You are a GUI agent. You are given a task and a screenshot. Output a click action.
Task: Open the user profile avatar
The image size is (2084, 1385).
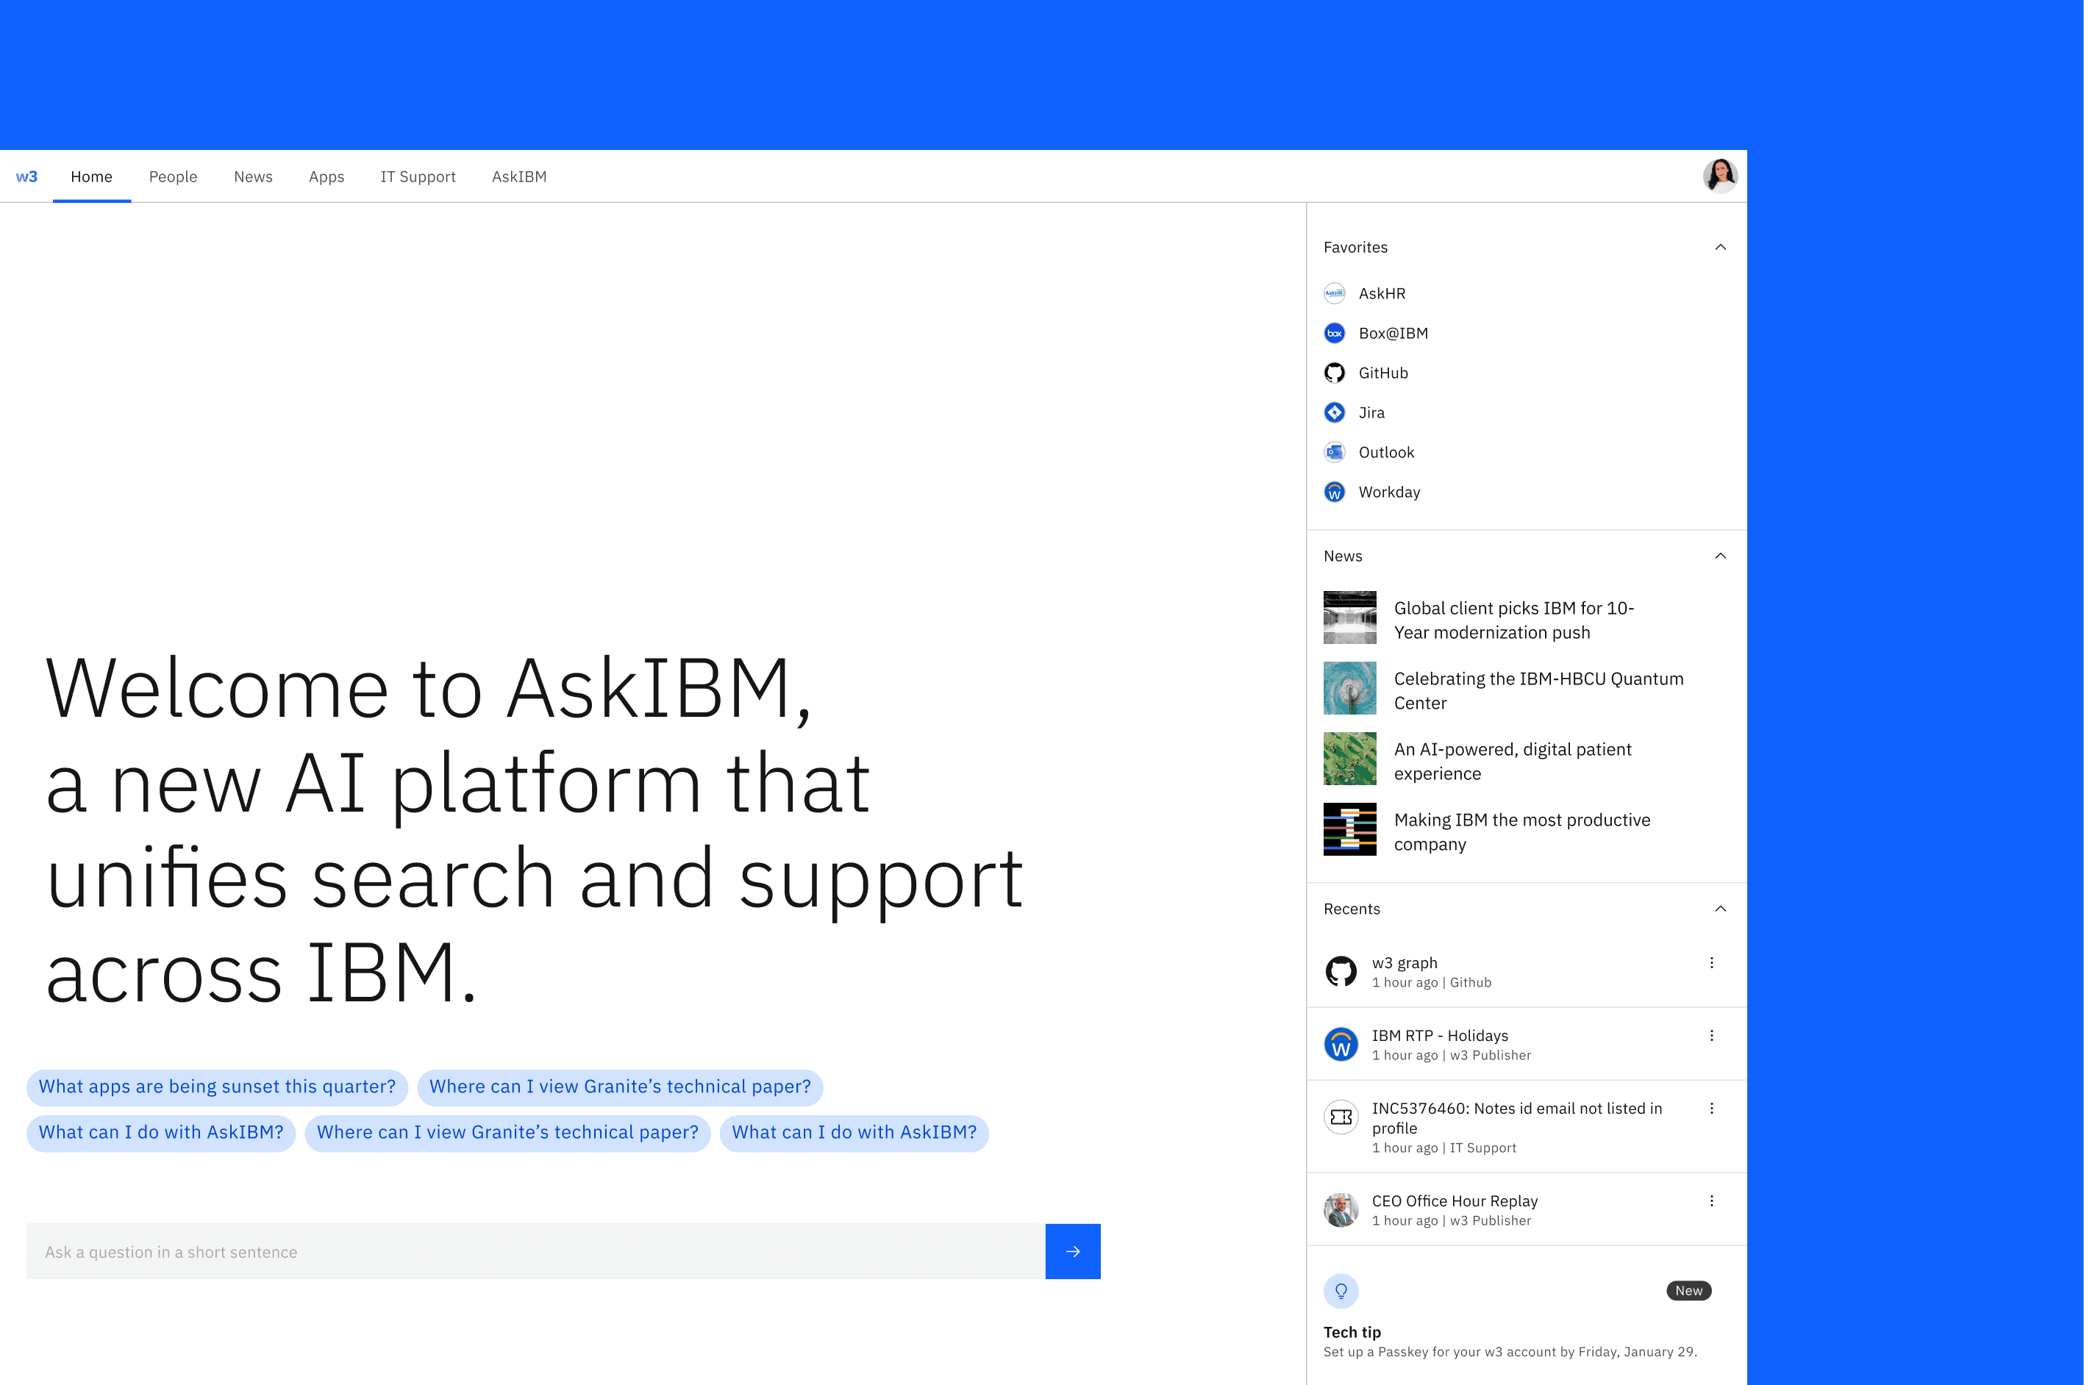(x=1719, y=176)
